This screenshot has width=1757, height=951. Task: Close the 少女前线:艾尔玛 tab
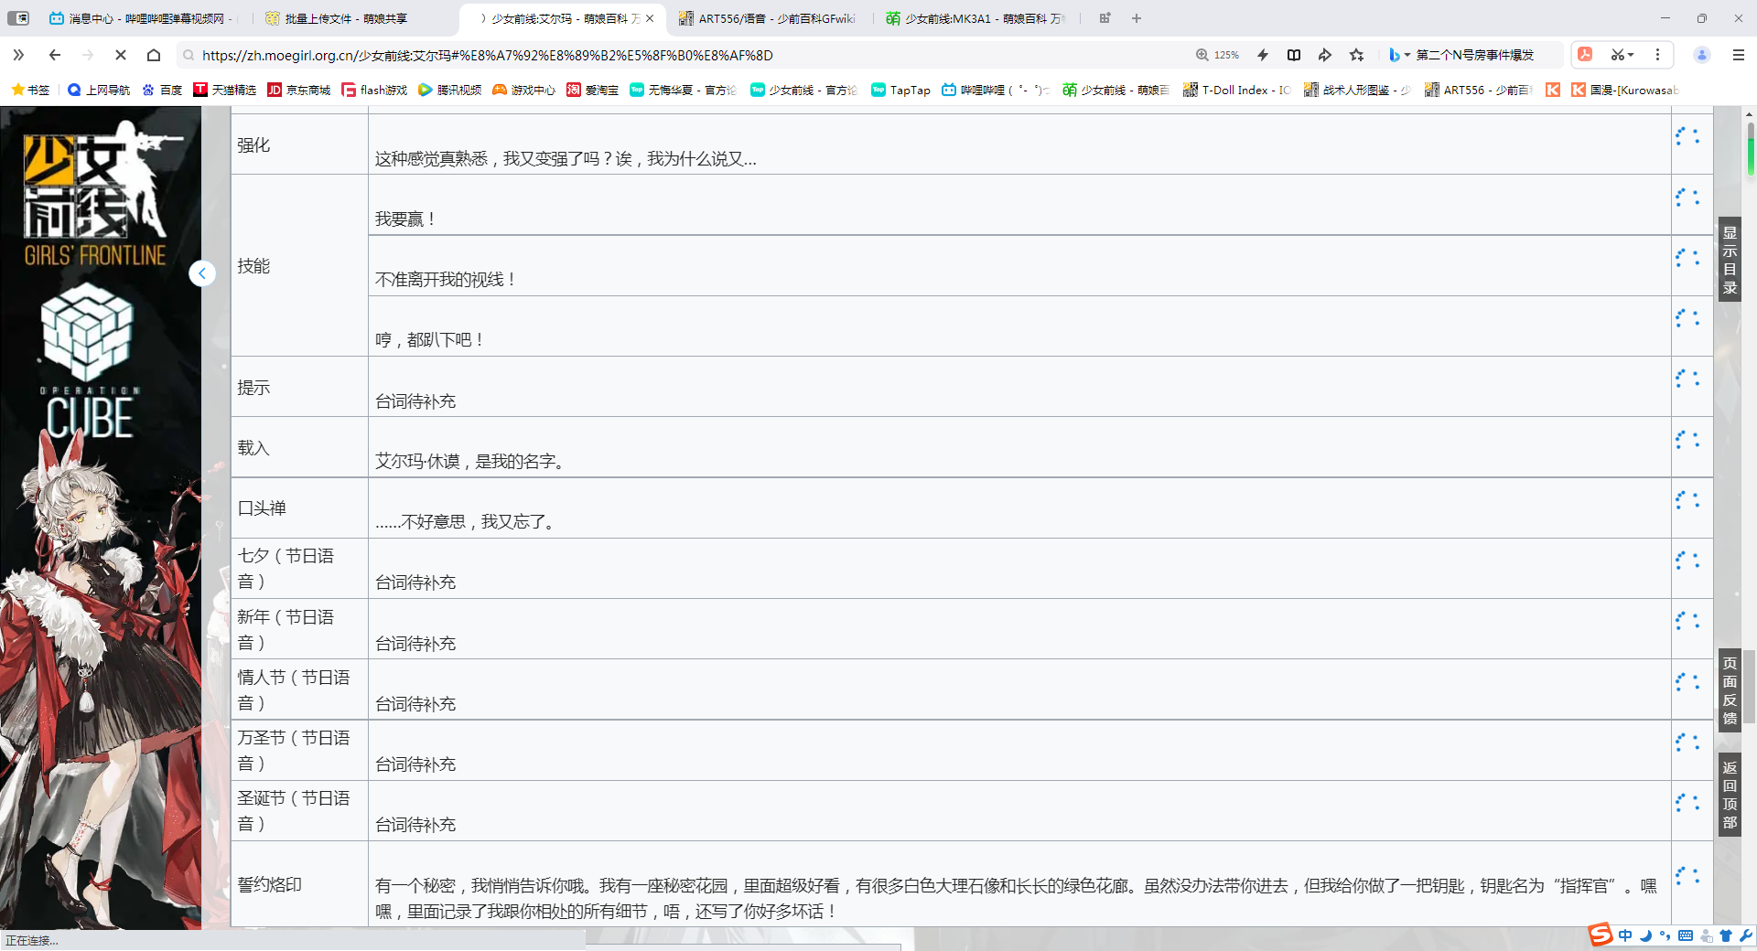[x=650, y=18]
